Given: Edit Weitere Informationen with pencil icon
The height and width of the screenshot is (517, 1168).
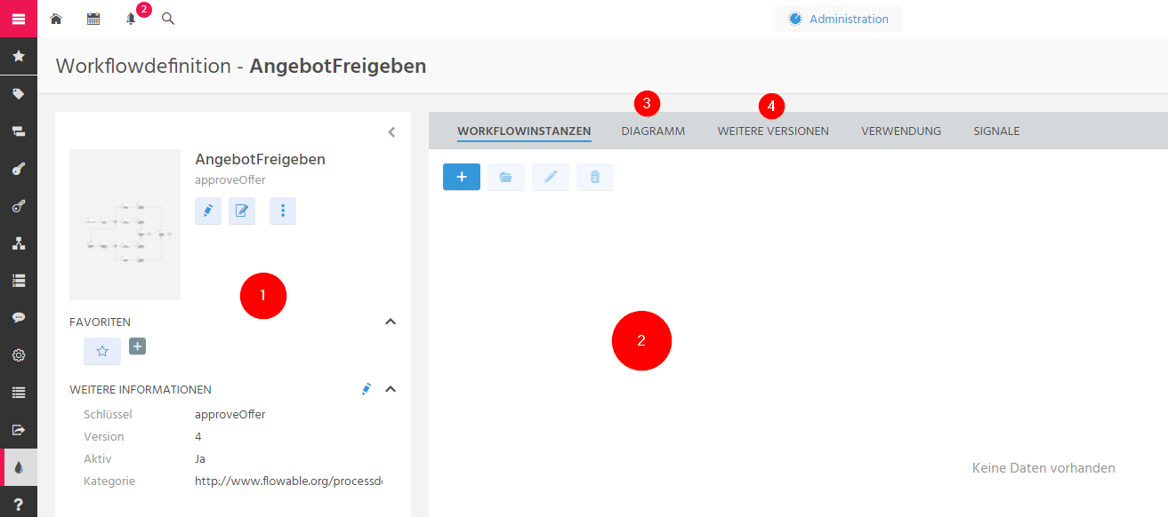Looking at the screenshot, I should (x=366, y=389).
